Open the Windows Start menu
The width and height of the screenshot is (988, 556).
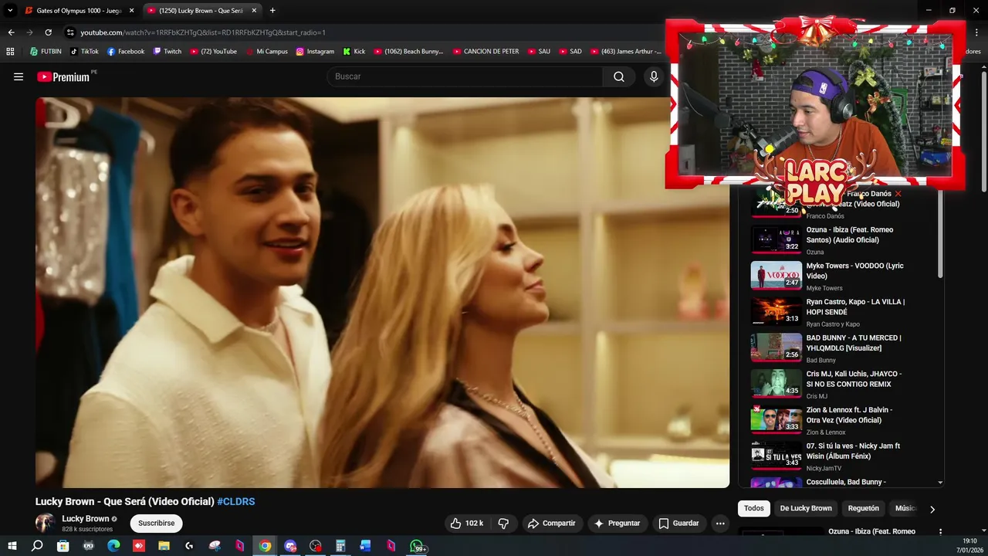tap(12, 546)
